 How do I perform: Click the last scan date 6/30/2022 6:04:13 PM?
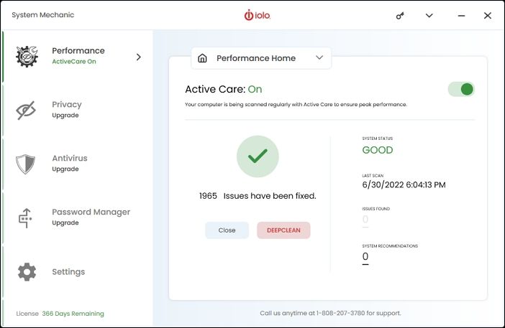[404, 184]
